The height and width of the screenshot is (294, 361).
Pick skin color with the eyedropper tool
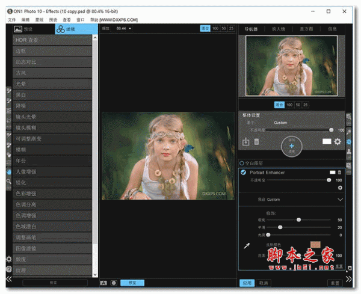point(245,246)
